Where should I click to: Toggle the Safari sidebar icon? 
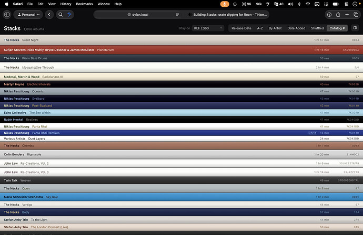(7, 15)
